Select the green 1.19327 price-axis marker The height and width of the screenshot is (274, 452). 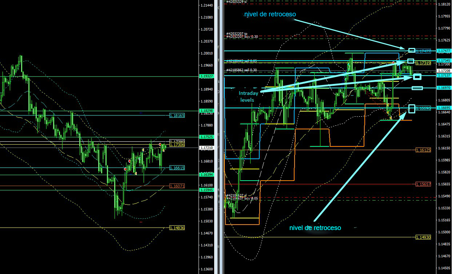click(207, 76)
